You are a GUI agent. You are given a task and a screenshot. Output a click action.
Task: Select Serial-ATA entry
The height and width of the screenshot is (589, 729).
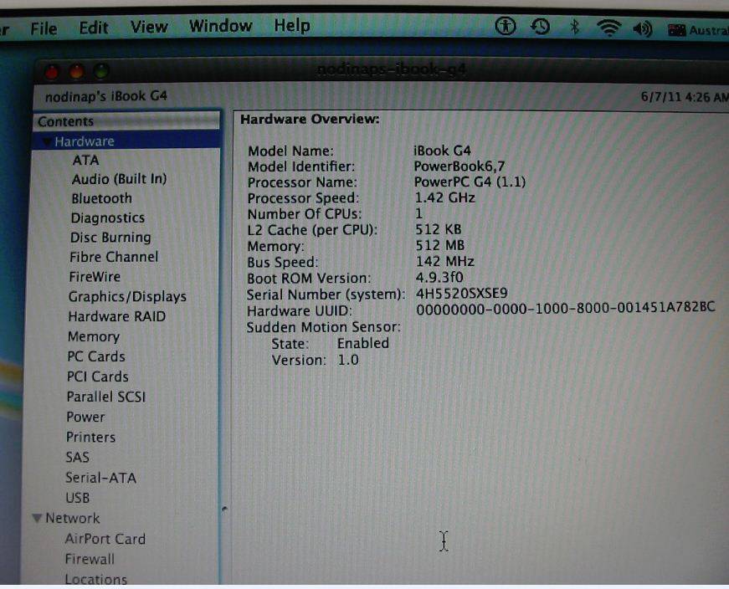coord(100,478)
